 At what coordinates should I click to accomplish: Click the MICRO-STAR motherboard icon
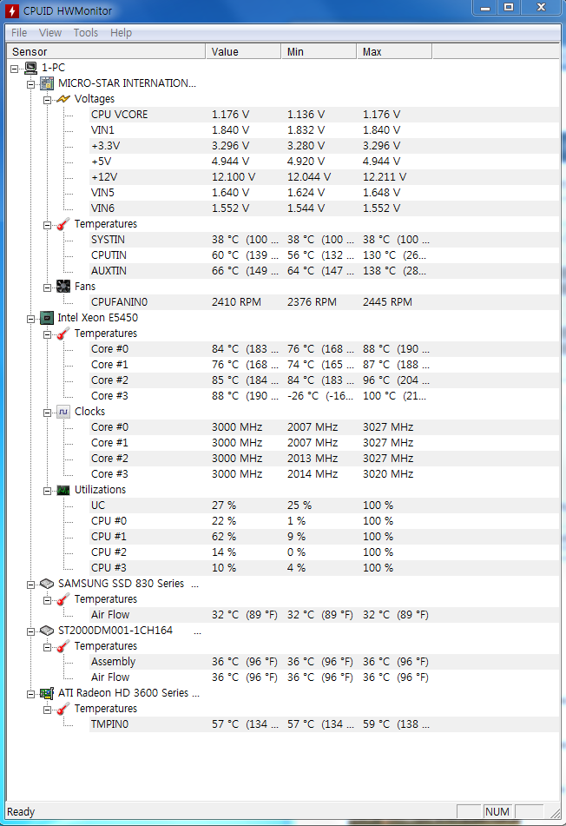click(x=47, y=83)
